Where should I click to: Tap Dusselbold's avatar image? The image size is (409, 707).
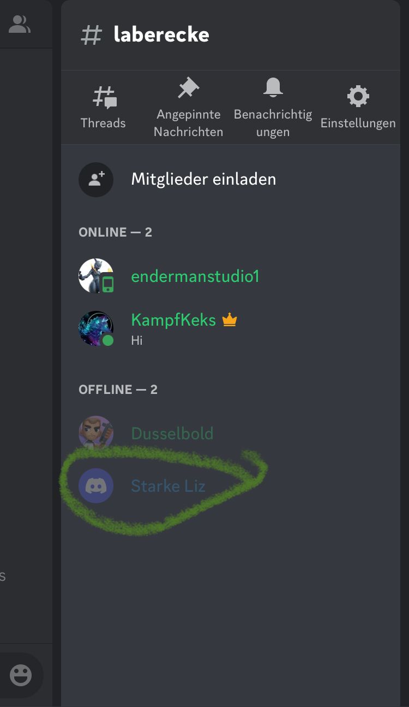point(96,433)
